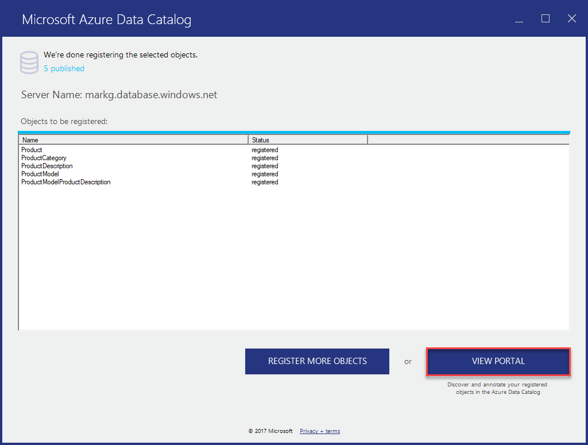
Task: Click the REGISTER MORE OBJECTS button
Action: tap(317, 361)
